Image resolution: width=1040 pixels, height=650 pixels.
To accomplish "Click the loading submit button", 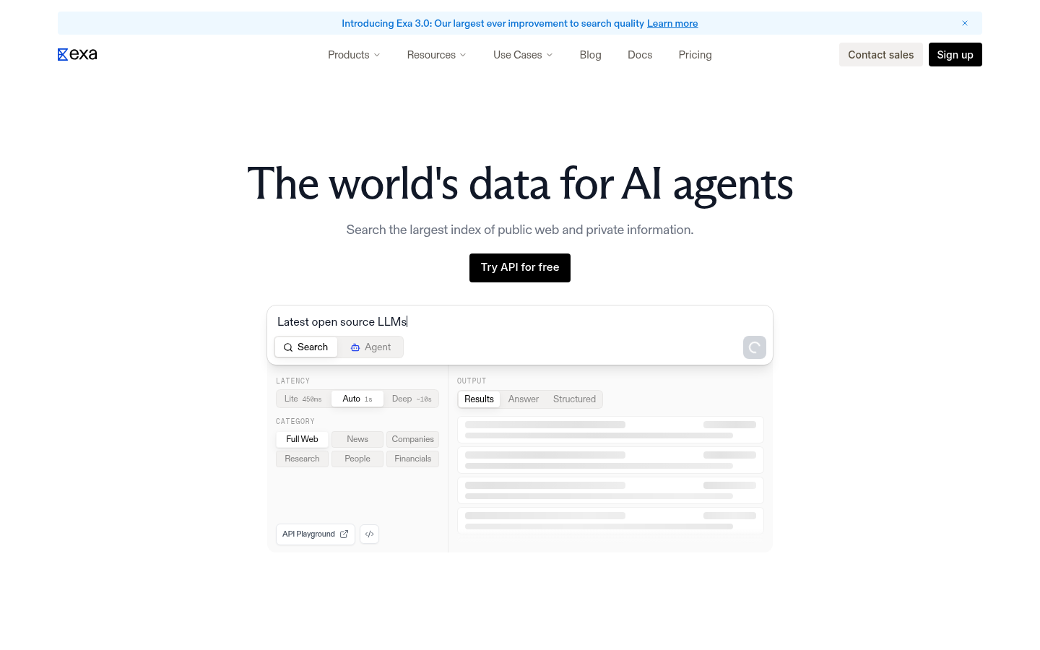I will [x=755, y=347].
